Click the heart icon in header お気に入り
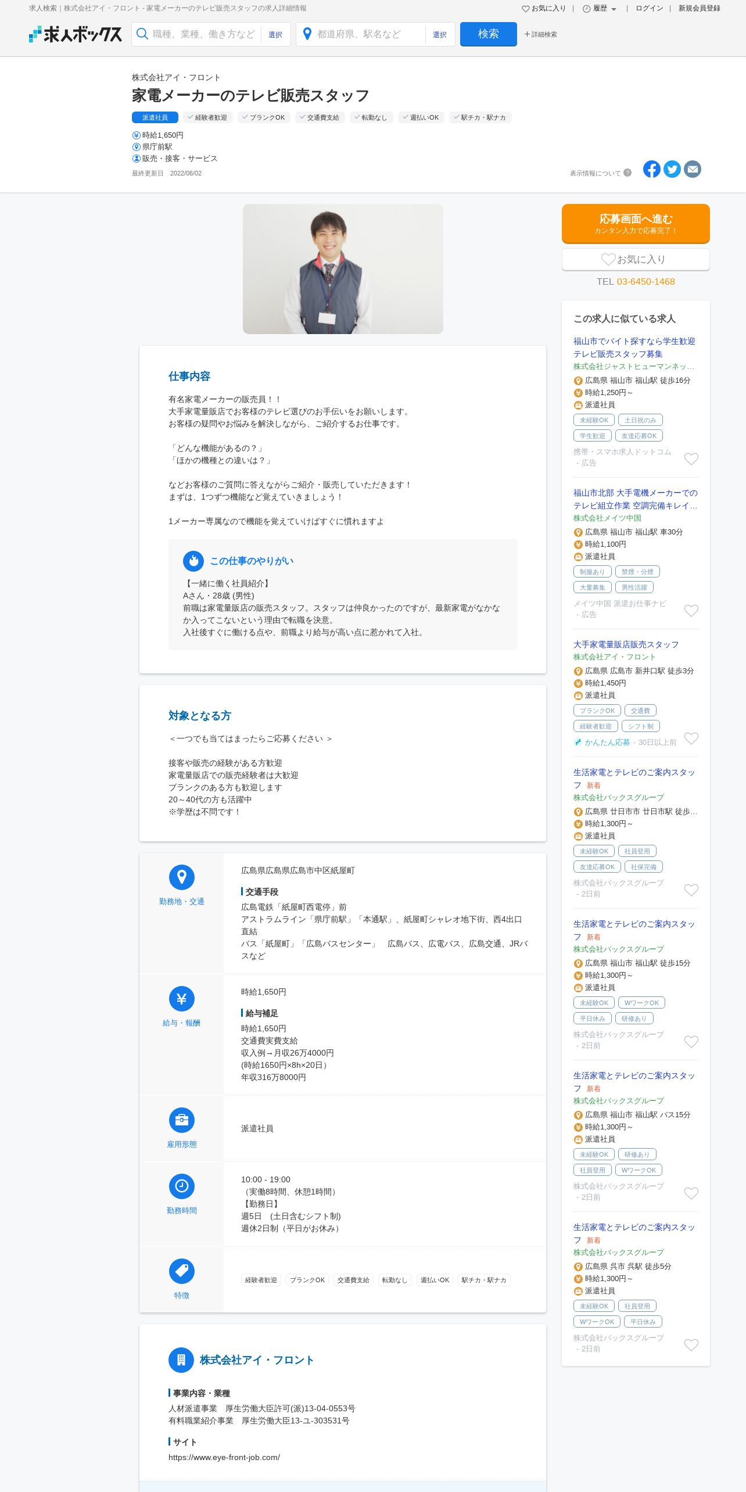The width and height of the screenshot is (746, 1492). click(525, 9)
